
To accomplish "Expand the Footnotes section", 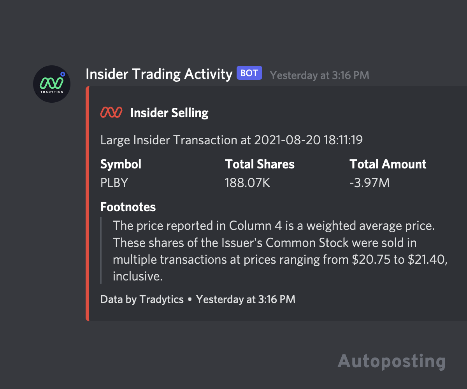I will click(128, 207).
